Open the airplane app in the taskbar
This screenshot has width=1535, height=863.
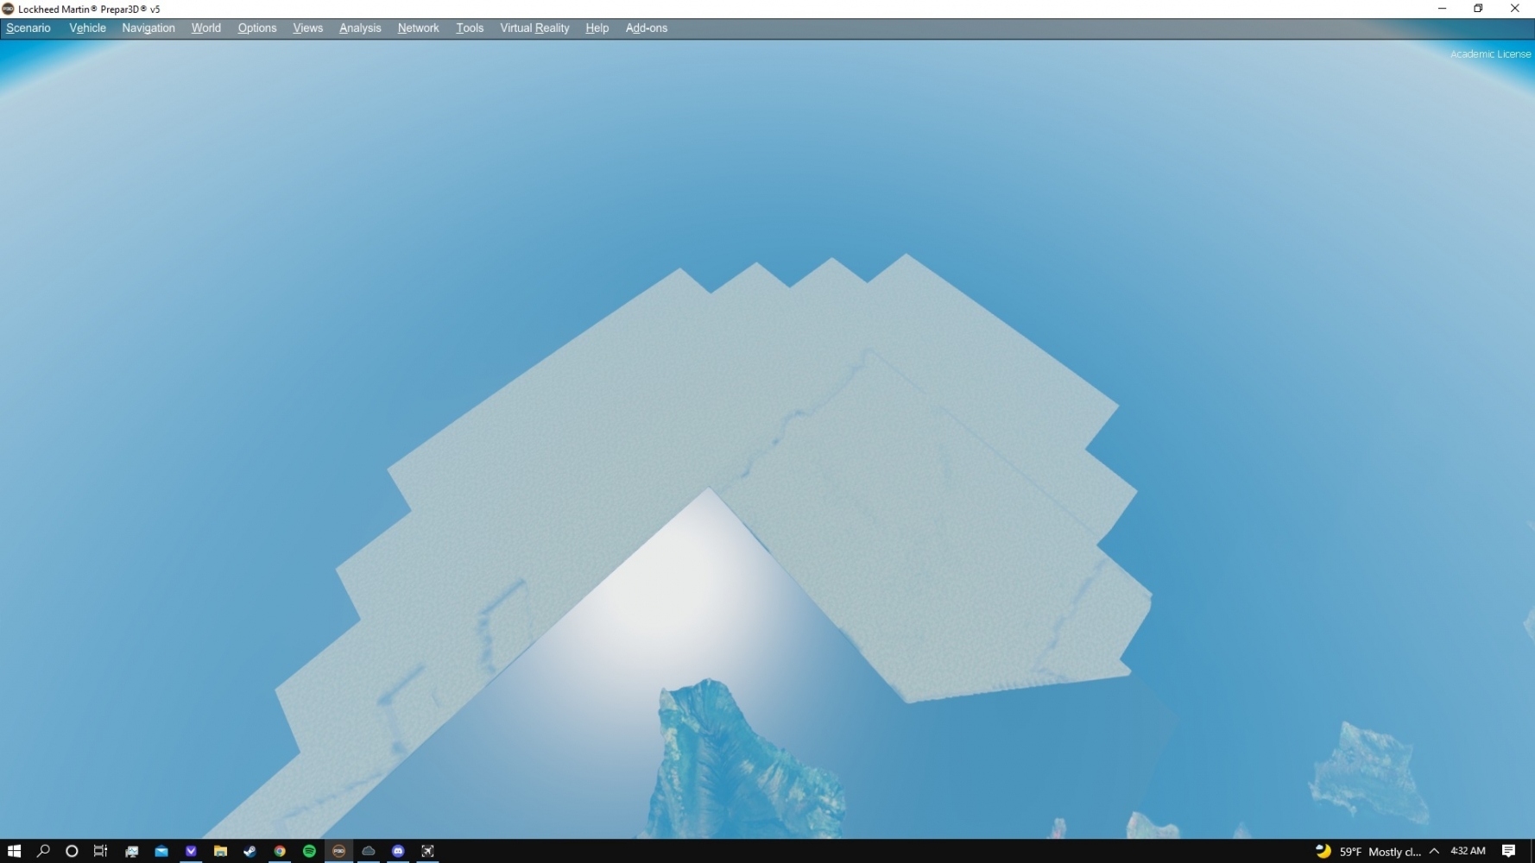point(427,851)
